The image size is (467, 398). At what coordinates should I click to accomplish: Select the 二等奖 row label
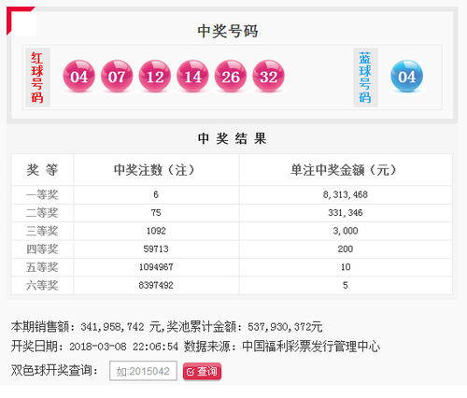click(x=42, y=213)
